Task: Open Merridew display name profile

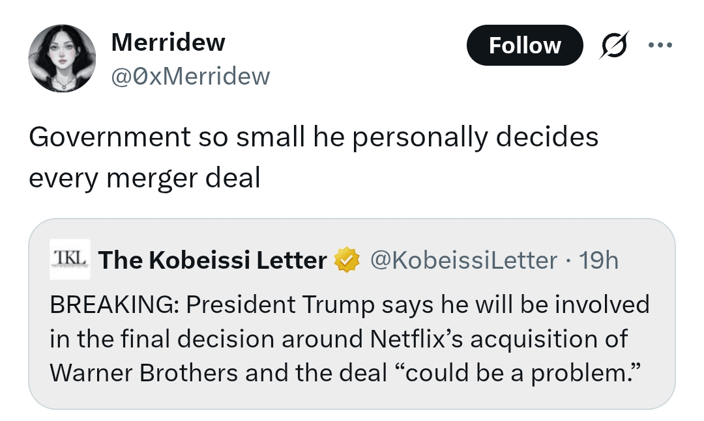Action: click(x=168, y=42)
